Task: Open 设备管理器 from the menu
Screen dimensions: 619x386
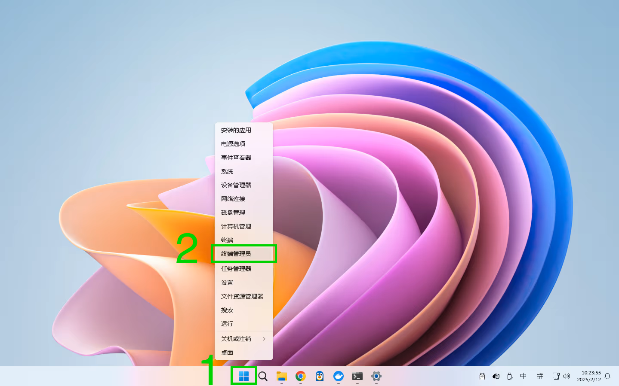Action: point(244,185)
